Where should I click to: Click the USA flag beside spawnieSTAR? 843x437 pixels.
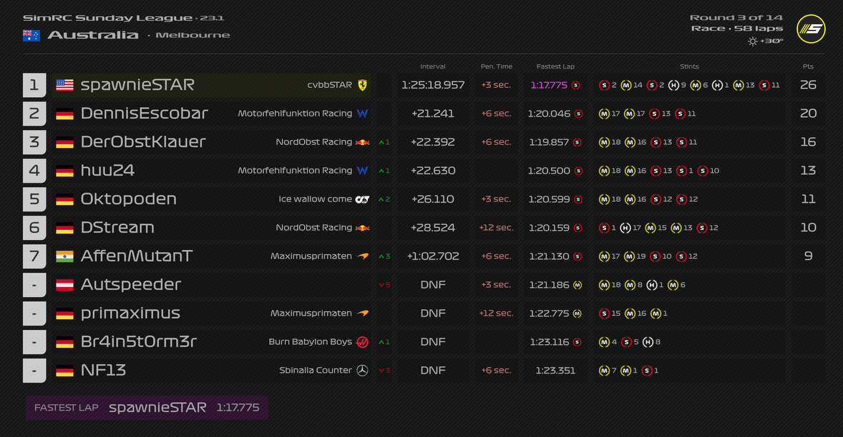(65, 85)
